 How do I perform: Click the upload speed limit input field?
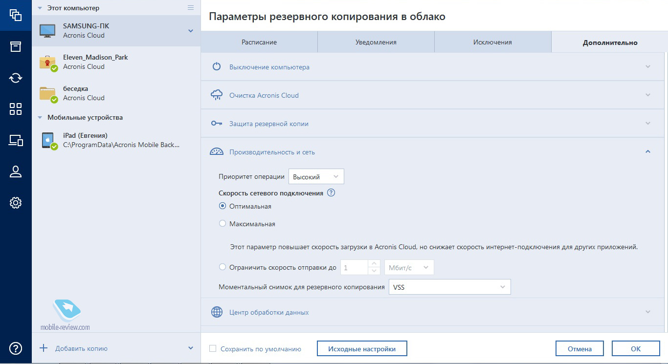click(354, 267)
